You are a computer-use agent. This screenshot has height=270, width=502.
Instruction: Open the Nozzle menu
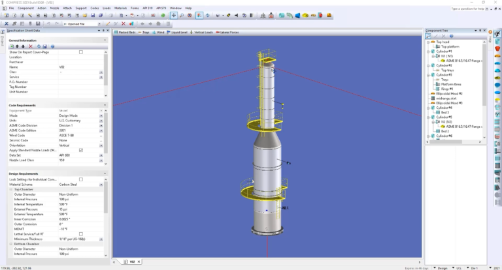(x=54, y=8)
